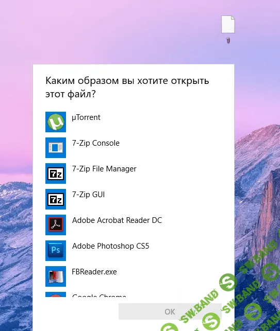Viewport: 280px width, 331px height.
Task: Select the Adobe Photoshop CS5 icon
Action: click(x=56, y=251)
